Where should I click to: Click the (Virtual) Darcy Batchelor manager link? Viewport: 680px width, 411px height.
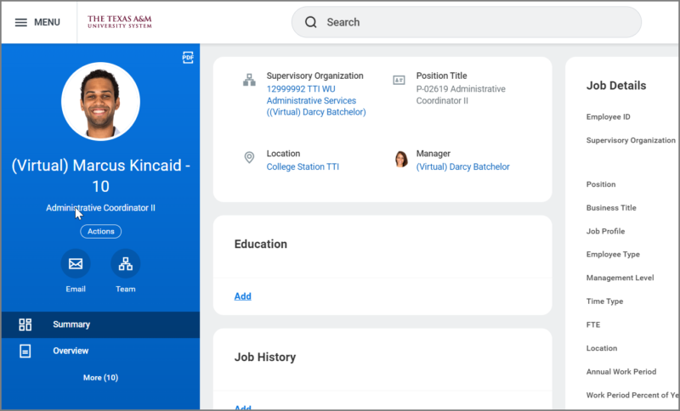[462, 166]
